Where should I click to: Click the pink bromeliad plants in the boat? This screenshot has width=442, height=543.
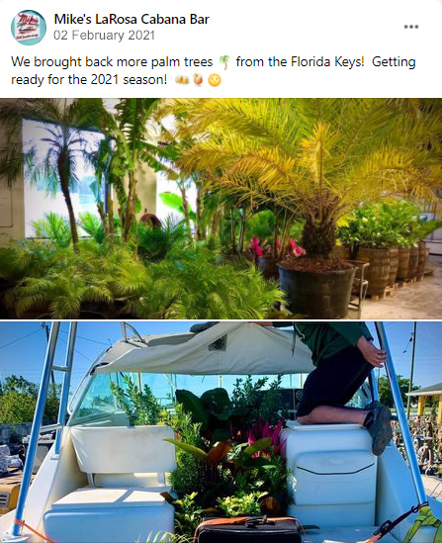click(264, 433)
